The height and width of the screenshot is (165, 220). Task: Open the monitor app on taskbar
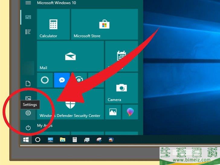87,140
